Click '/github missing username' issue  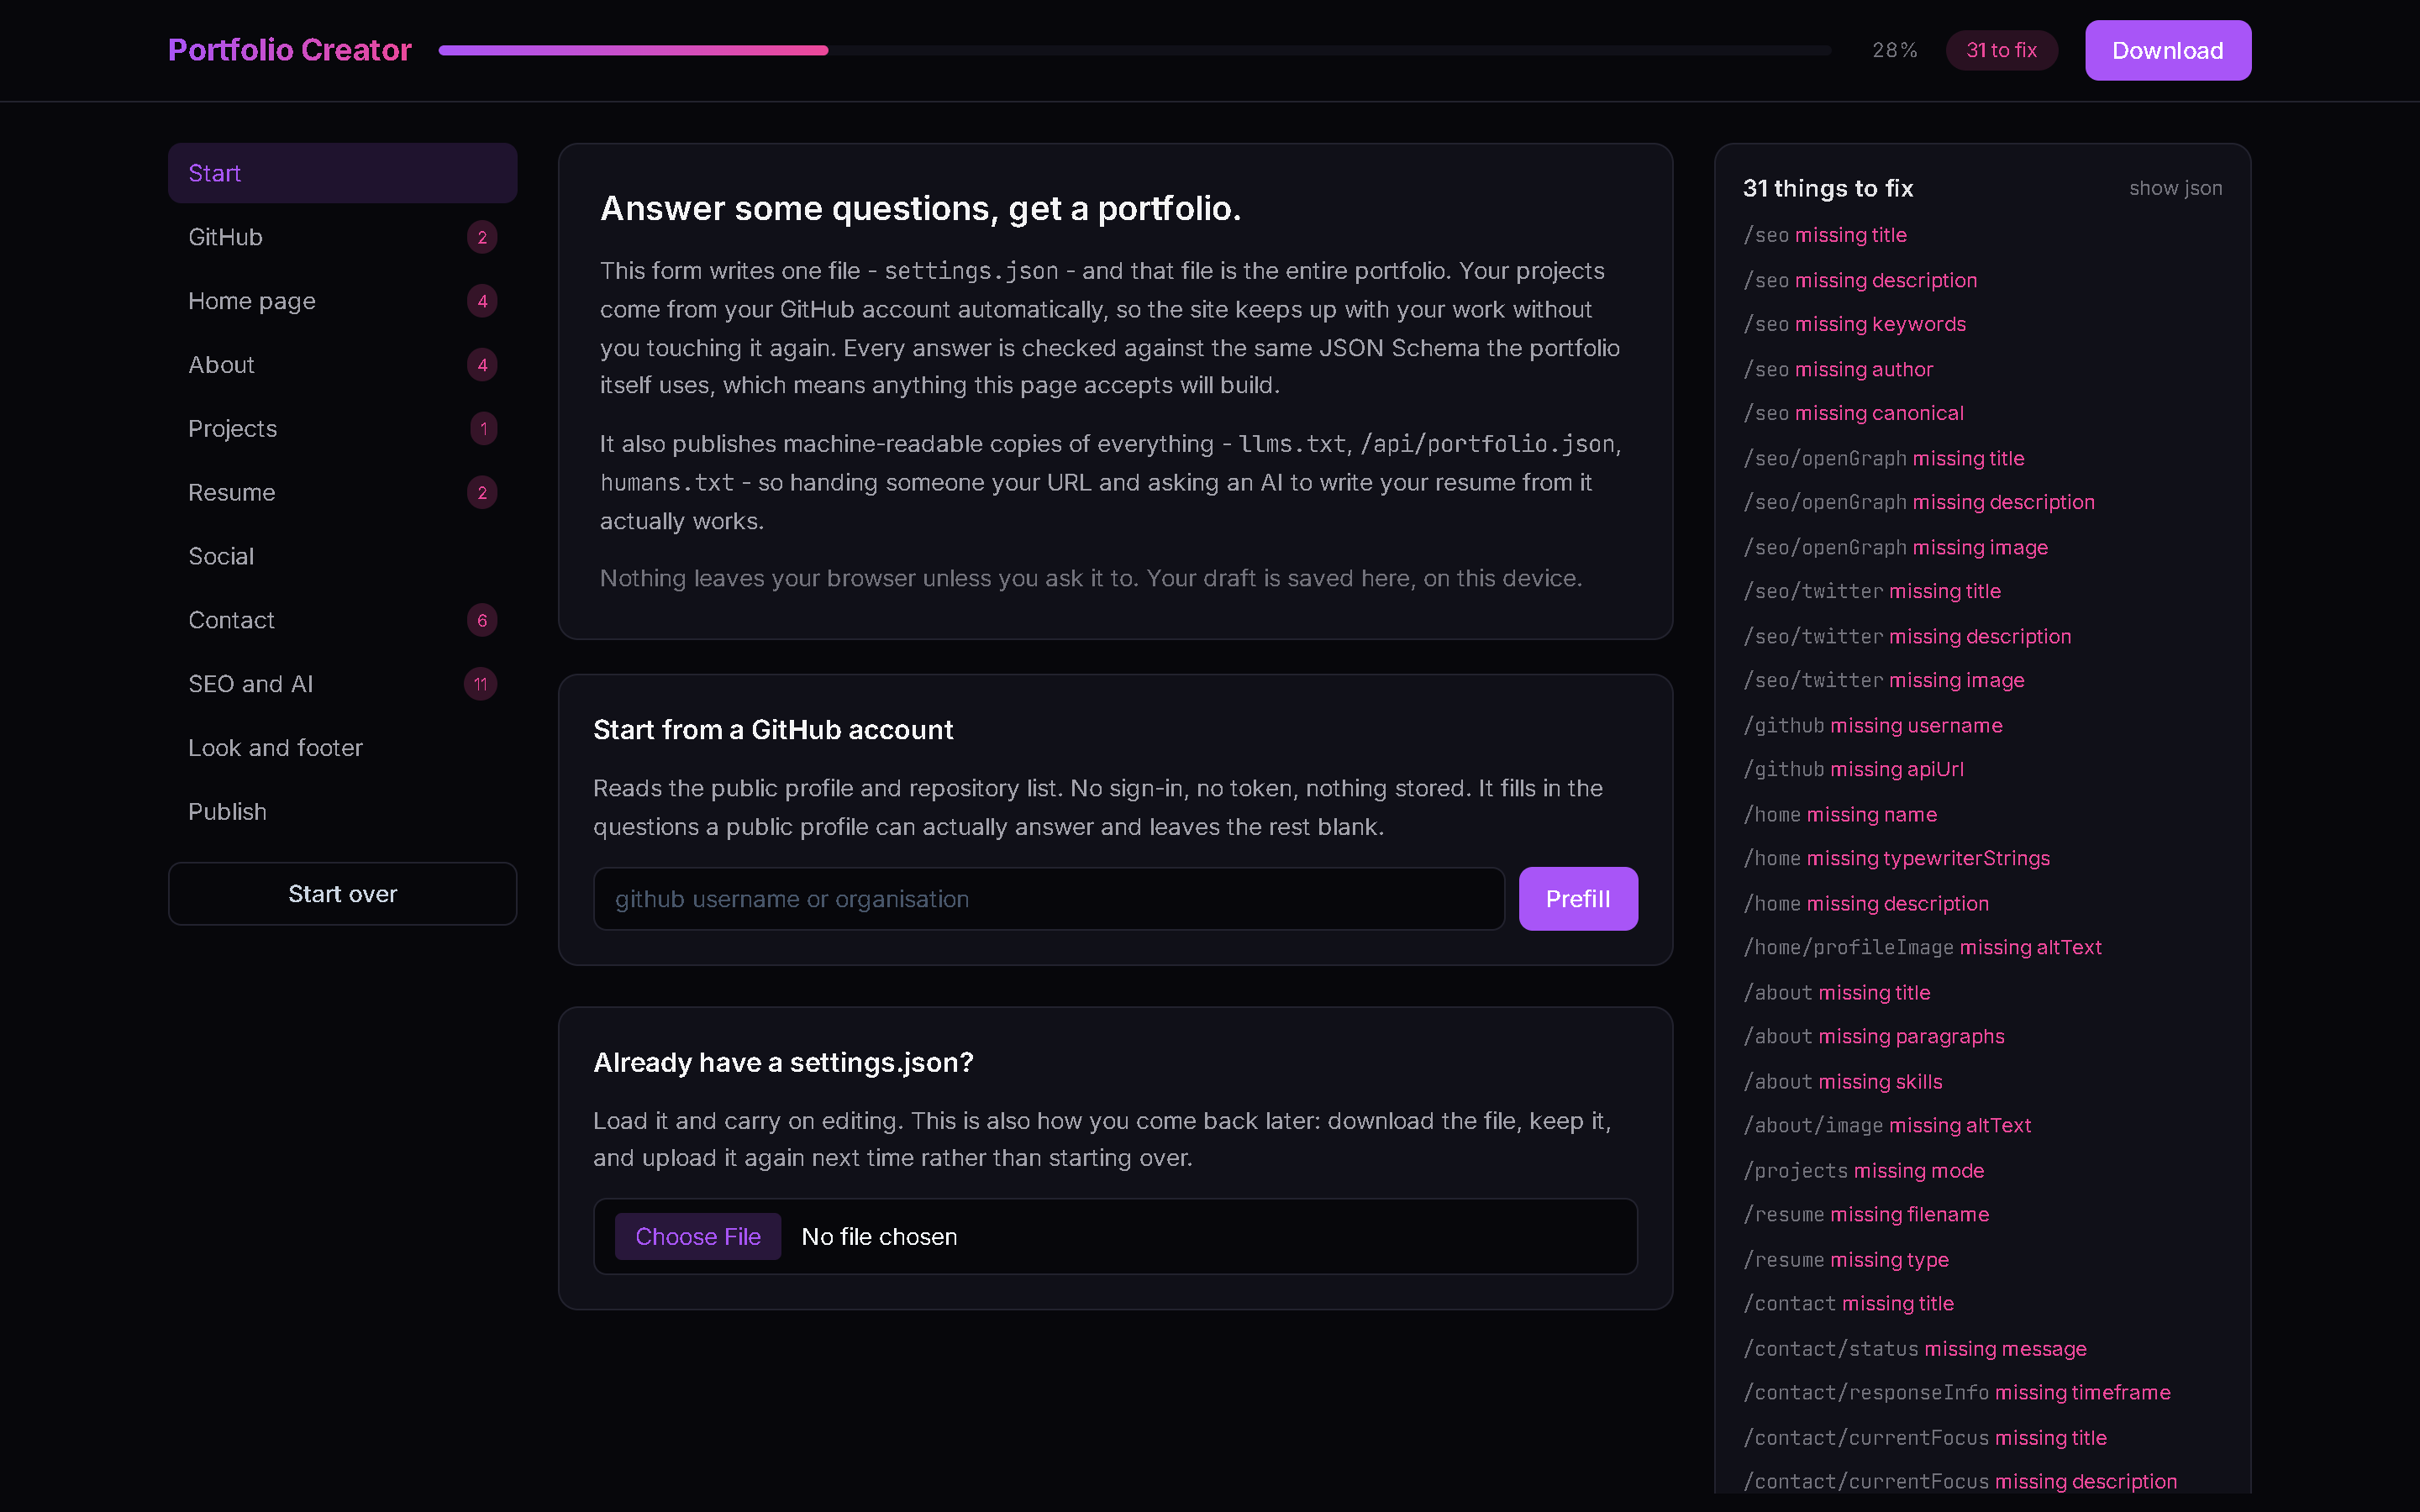[1873, 725]
